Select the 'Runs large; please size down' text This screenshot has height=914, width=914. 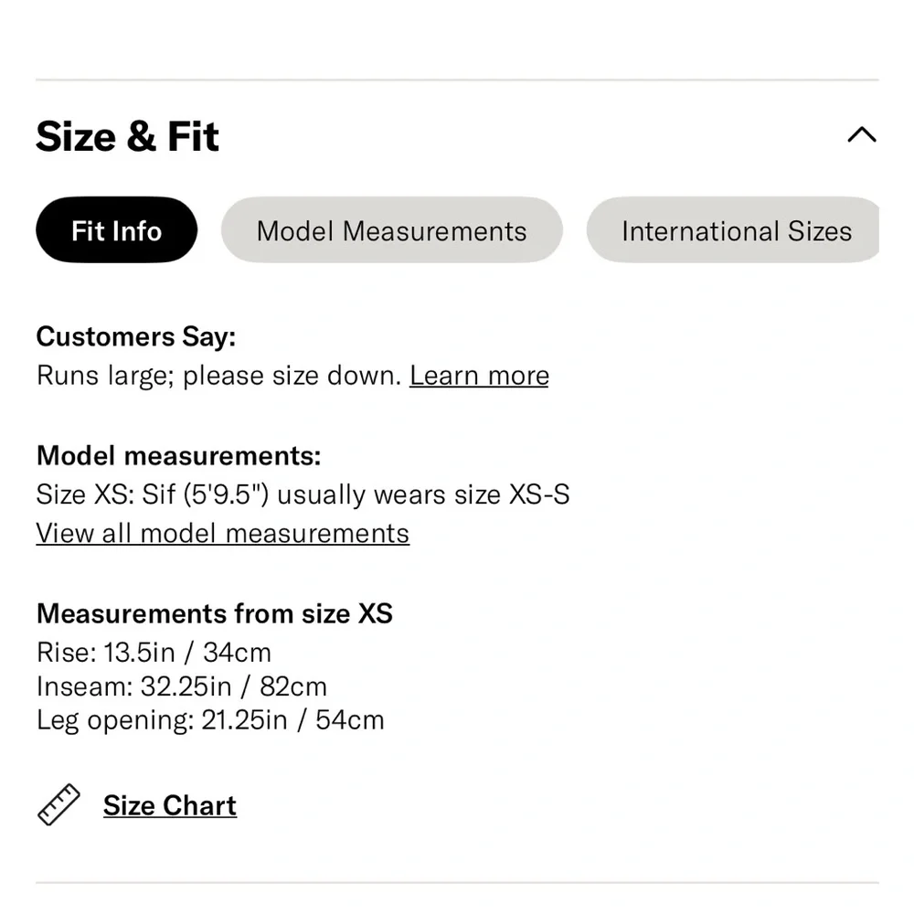pyautogui.click(x=219, y=376)
